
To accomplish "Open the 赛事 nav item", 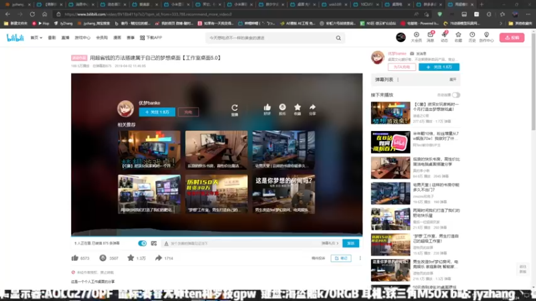I will 131,37.
